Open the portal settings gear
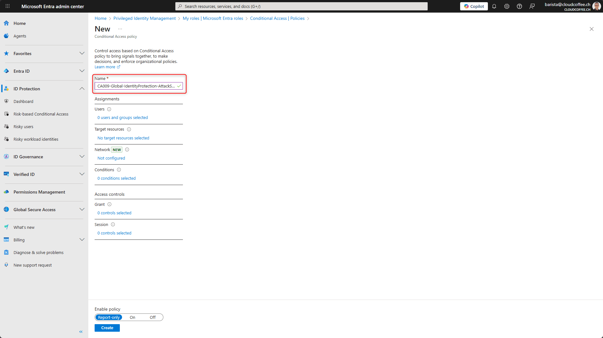This screenshot has height=338, width=603. point(507,6)
